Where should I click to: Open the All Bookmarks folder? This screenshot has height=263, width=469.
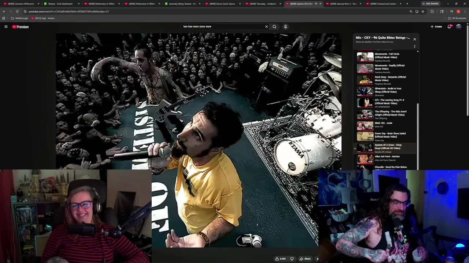(457, 18)
